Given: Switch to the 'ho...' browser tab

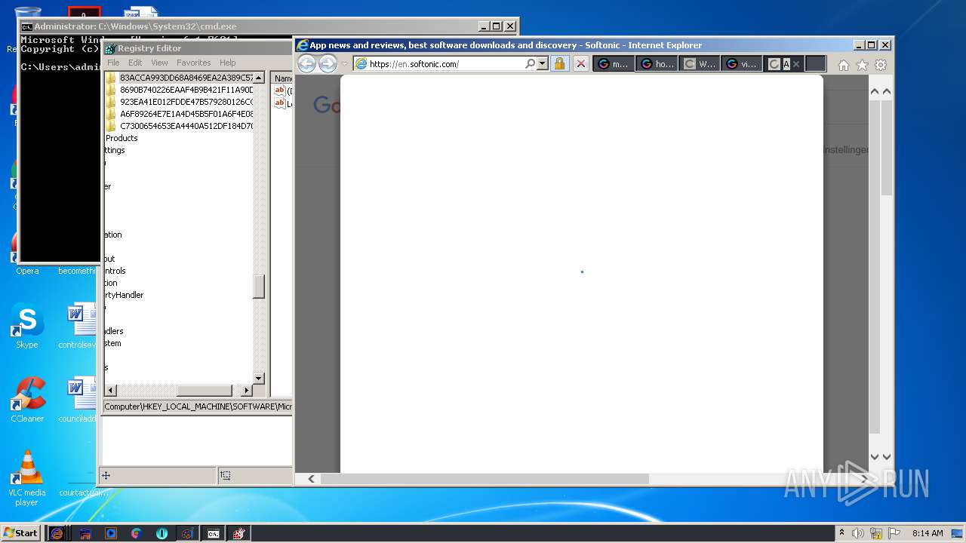Looking at the screenshot, I should pyautogui.click(x=657, y=64).
